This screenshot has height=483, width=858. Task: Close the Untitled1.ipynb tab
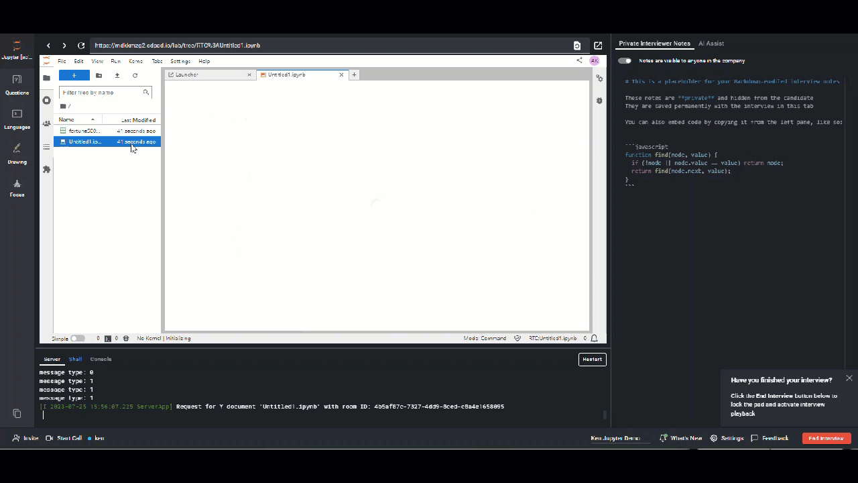click(x=341, y=75)
